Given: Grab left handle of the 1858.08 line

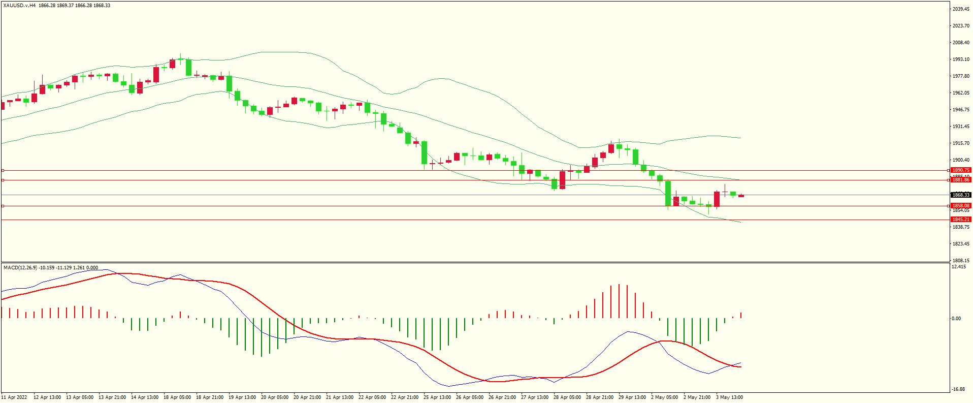Looking at the screenshot, I should tap(3, 206).
